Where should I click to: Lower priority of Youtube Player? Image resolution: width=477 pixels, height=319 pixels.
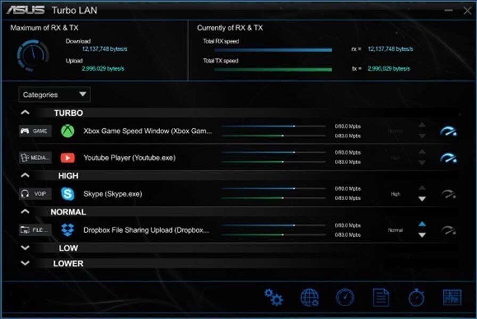(x=422, y=163)
